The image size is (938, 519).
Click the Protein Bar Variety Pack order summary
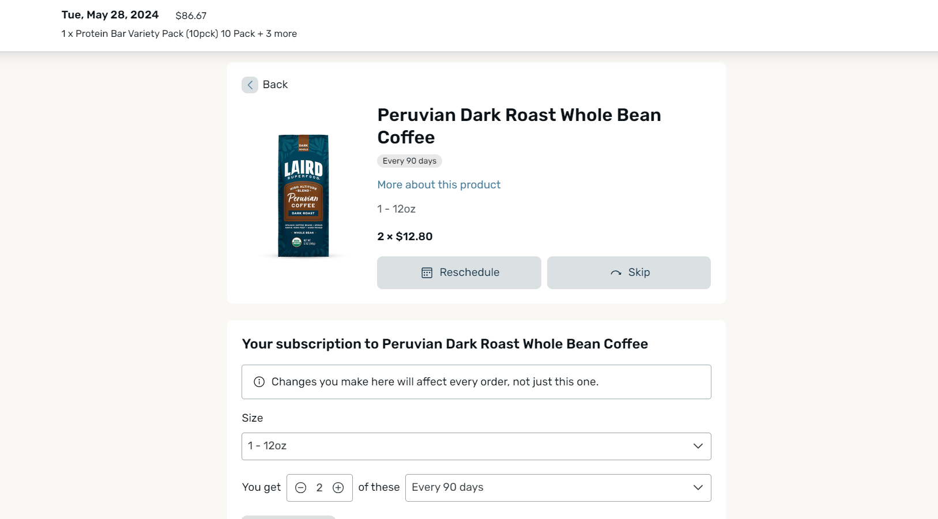[179, 34]
